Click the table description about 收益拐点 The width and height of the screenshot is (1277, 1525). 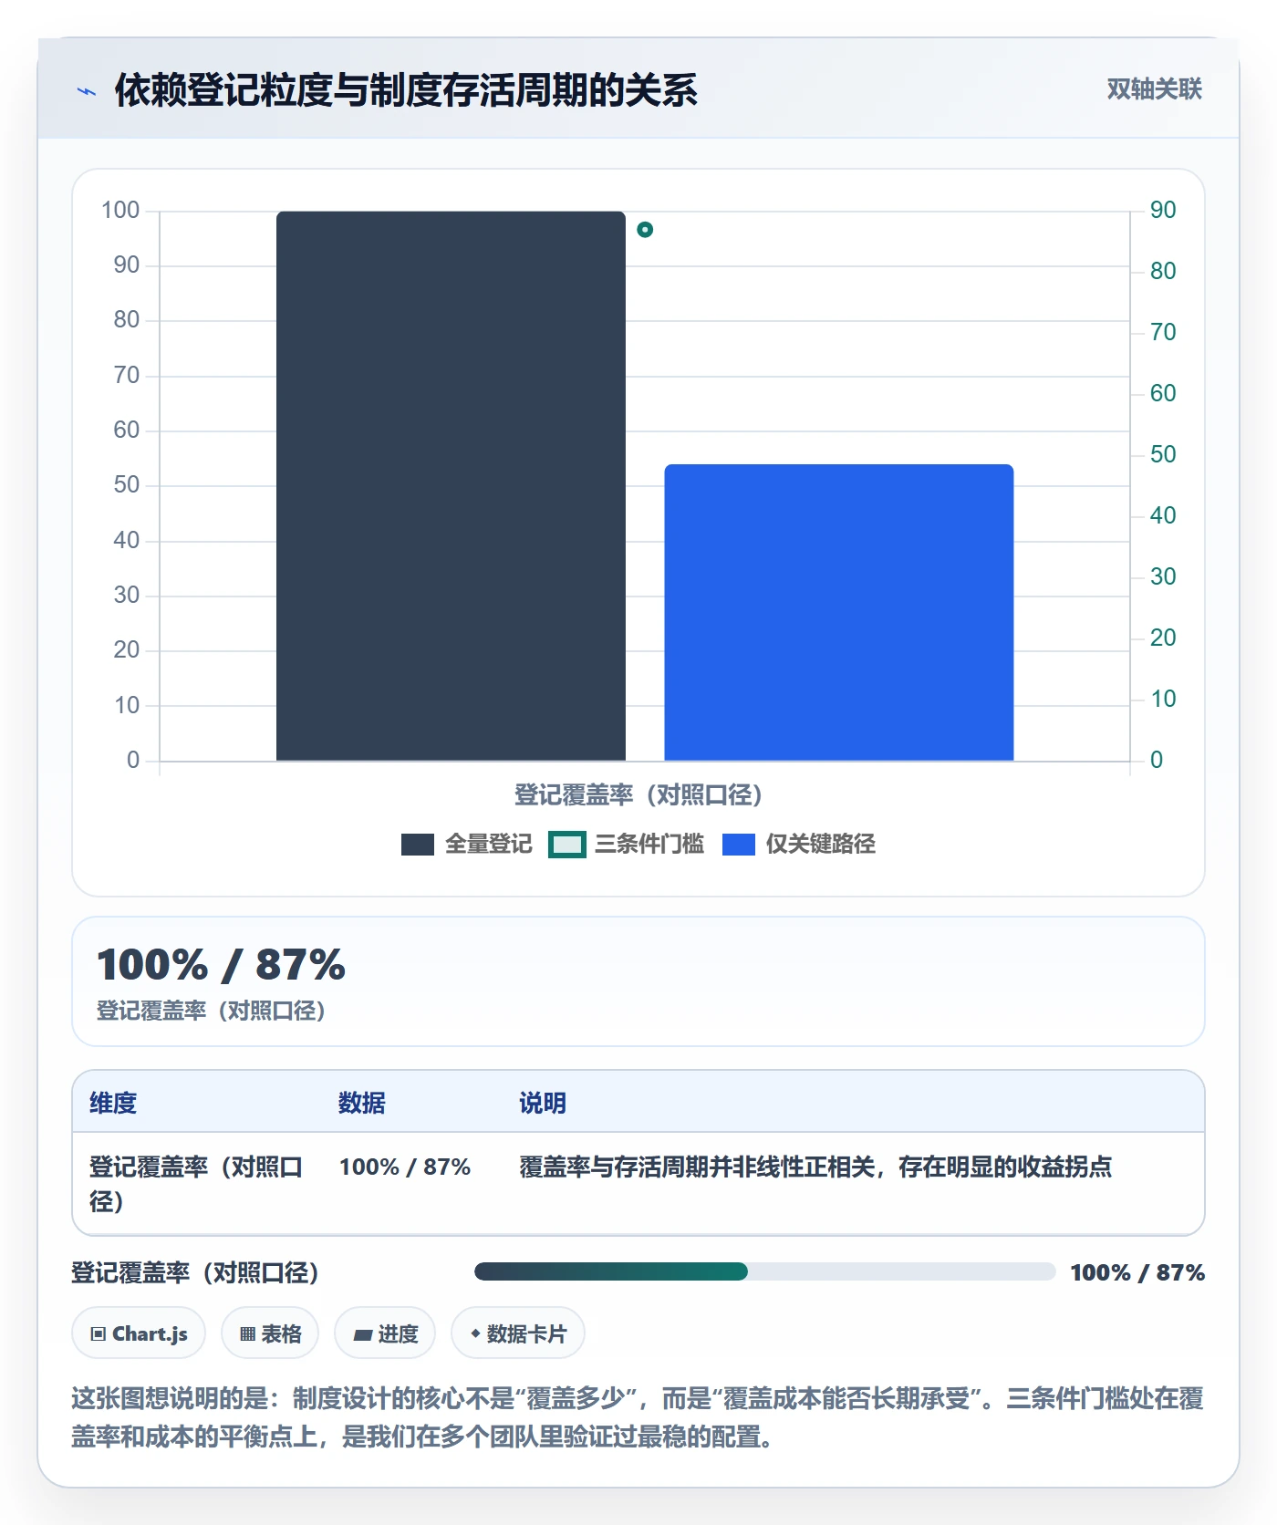click(815, 1167)
